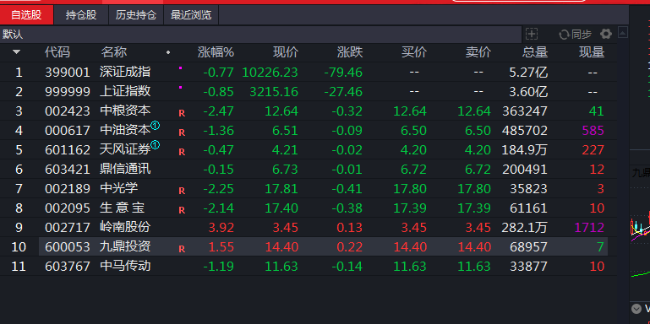Click the 同步 sync icon
The width and height of the screenshot is (650, 324).
pos(564,35)
